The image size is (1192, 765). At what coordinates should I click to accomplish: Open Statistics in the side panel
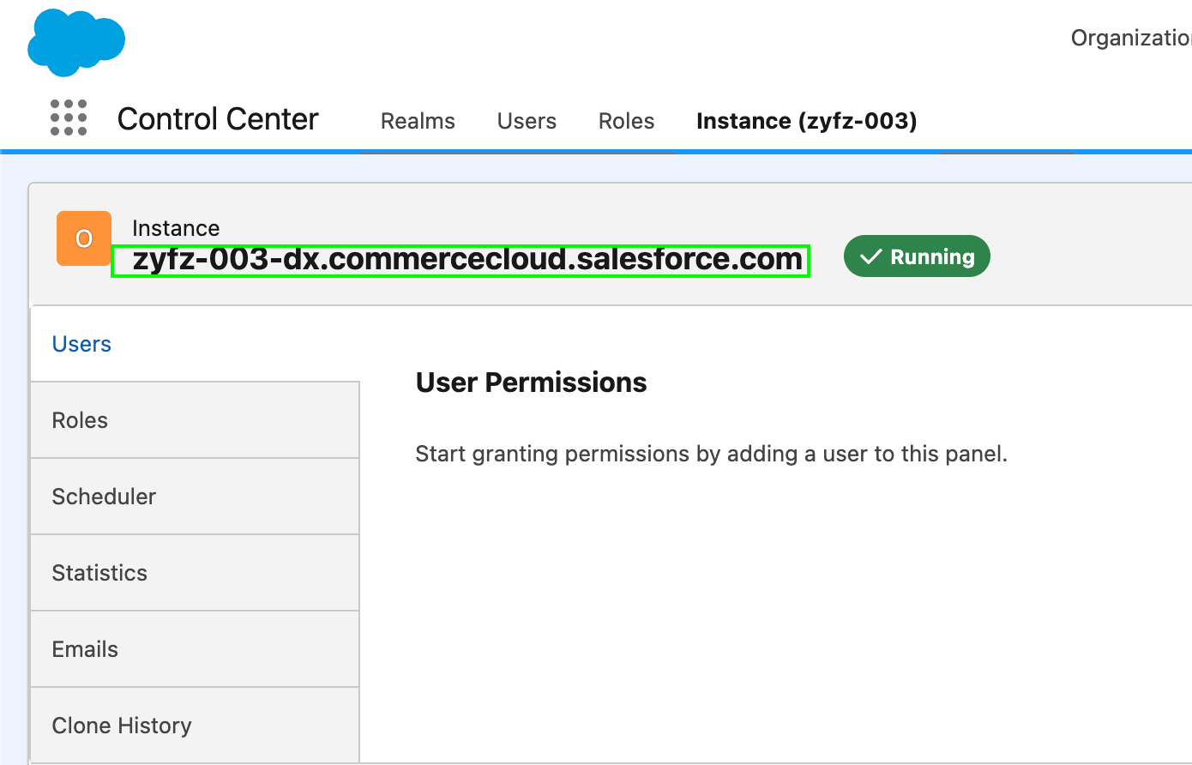coord(195,573)
